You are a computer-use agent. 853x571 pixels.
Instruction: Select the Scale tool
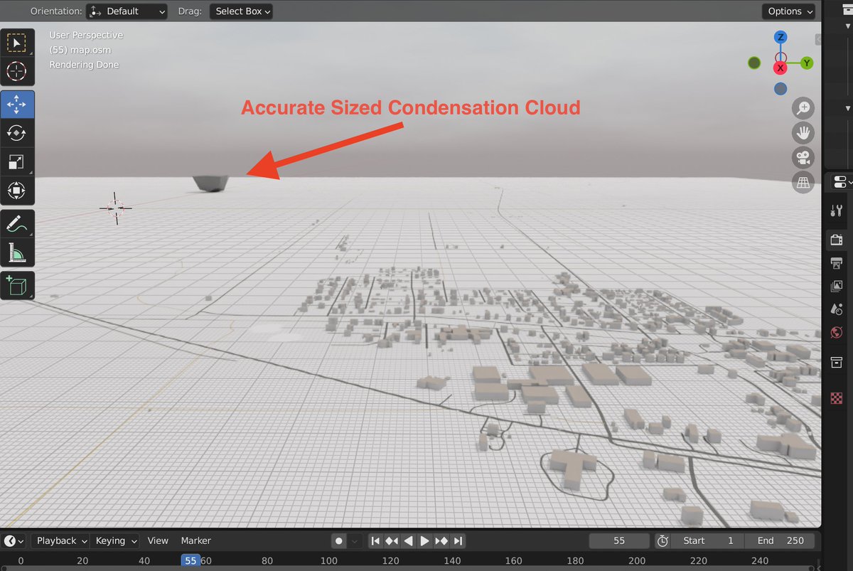pos(18,161)
